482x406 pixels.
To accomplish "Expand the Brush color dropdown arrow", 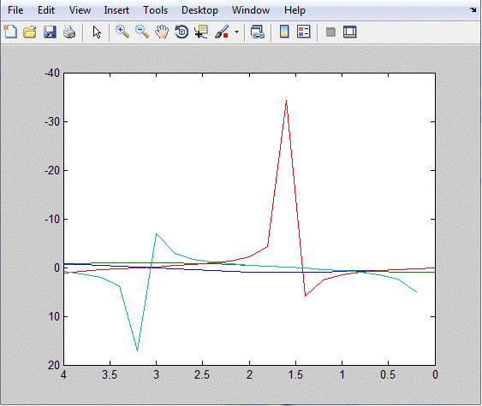I will click(x=236, y=32).
